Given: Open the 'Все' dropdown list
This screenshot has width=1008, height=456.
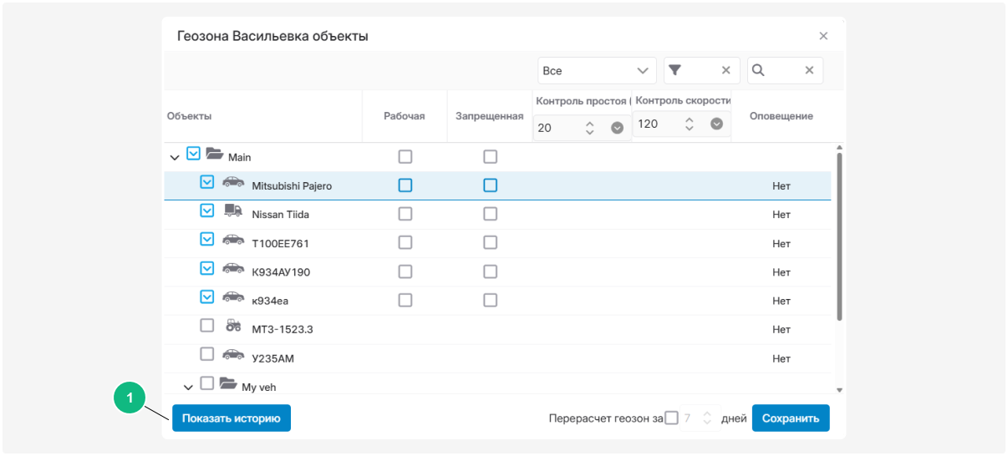Looking at the screenshot, I should [x=597, y=71].
